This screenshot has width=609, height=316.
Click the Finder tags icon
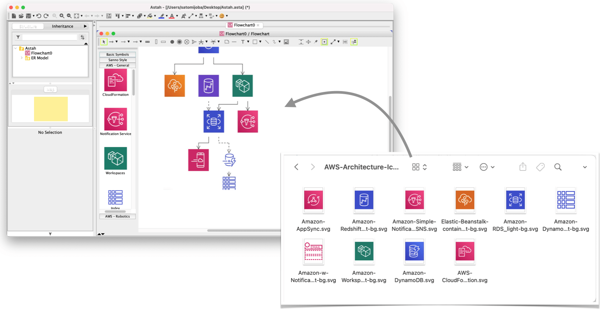click(x=540, y=167)
